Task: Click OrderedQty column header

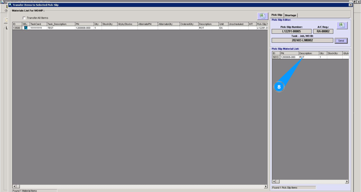Action: pos(189,24)
